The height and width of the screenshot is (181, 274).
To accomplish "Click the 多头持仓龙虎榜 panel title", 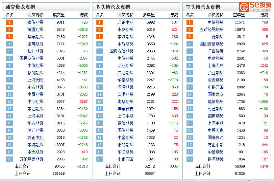I will coord(113,7).
